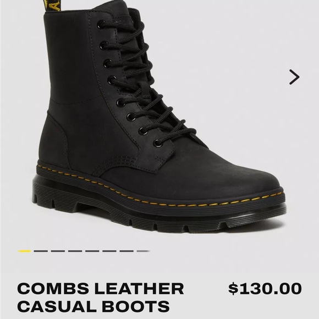Select the active yellow first carousel indicator
The image size is (319, 319).
point(24,251)
